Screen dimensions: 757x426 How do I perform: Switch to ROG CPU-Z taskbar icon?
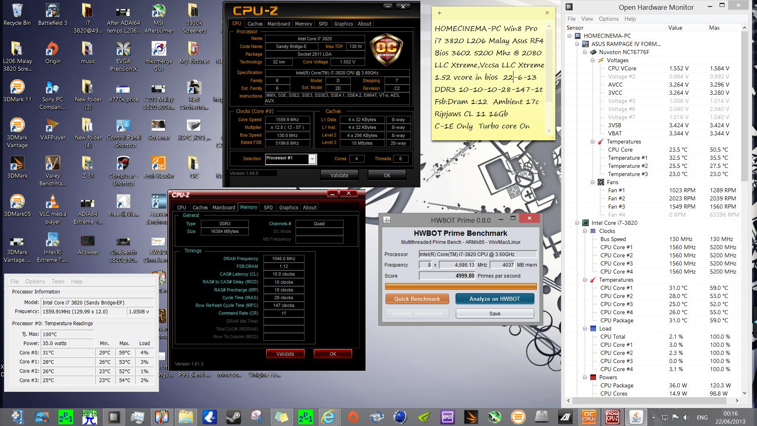click(x=612, y=417)
